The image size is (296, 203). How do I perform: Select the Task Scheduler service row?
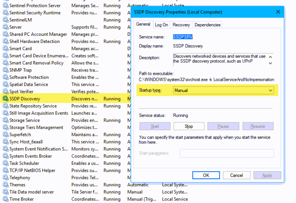(65, 163)
